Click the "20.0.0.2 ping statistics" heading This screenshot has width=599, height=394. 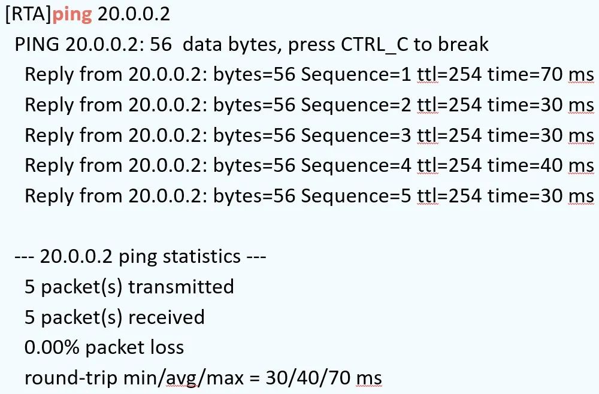pyautogui.click(x=140, y=257)
